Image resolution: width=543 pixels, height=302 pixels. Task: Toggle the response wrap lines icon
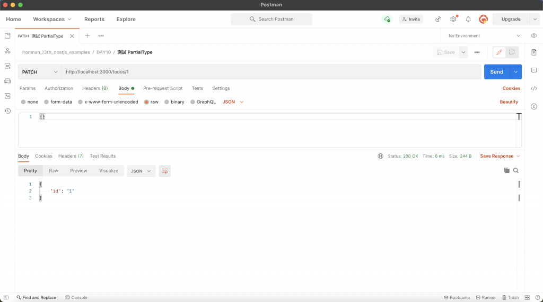tap(164, 171)
